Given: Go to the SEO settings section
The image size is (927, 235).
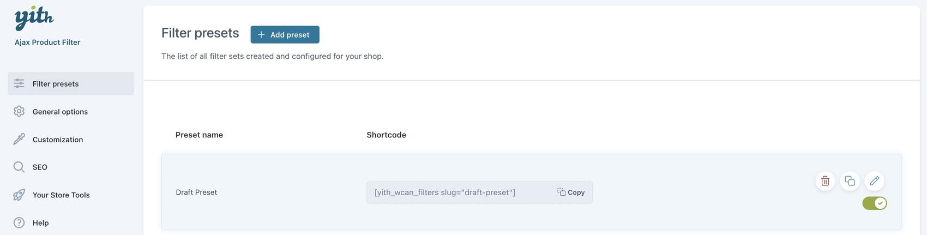Looking at the screenshot, I should pos(40,167).
